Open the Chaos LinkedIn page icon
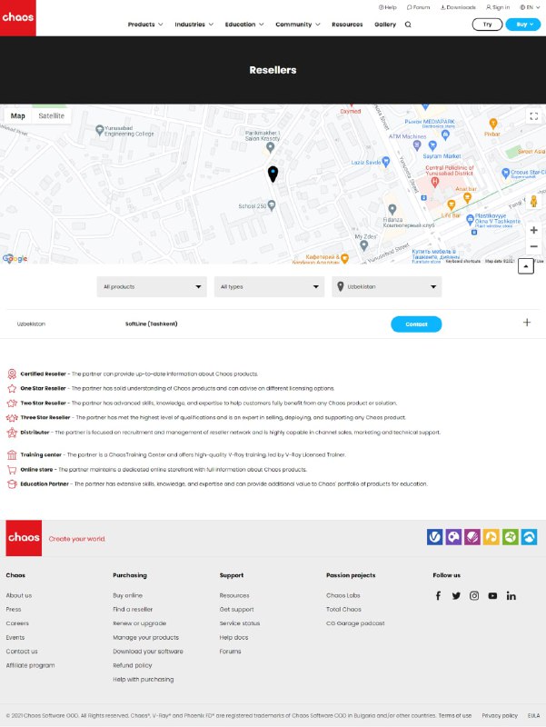546x727 pixels. tap(511, 596)
